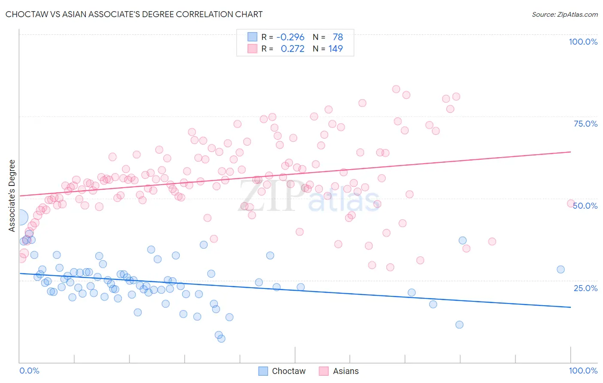Screen dimensions: 603x383
Task: Click the blue Choctaw legend swatch at bottom
Action: (263, 371)
